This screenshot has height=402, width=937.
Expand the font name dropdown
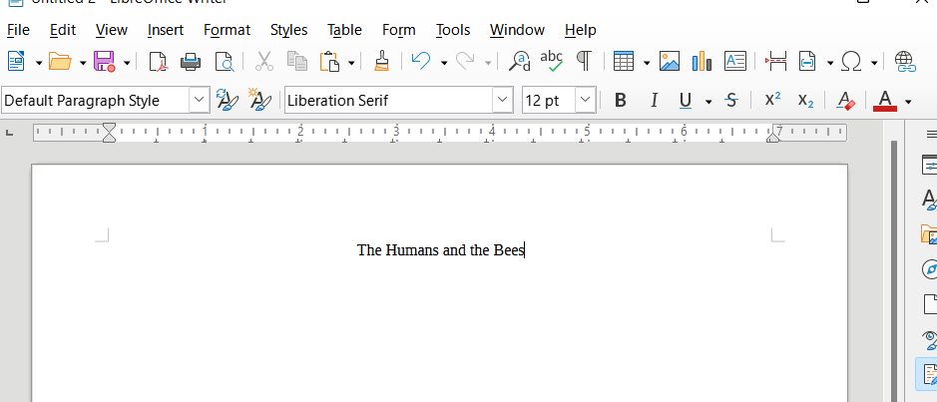pos(503,100)
